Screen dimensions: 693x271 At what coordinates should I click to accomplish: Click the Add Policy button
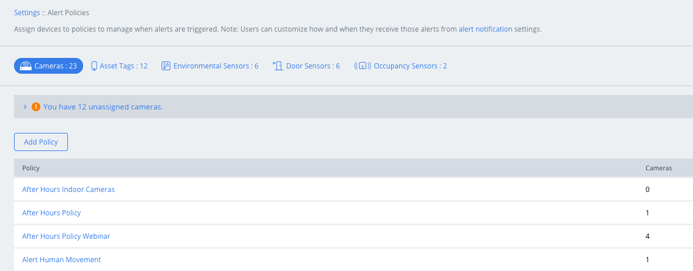[40, 142]
